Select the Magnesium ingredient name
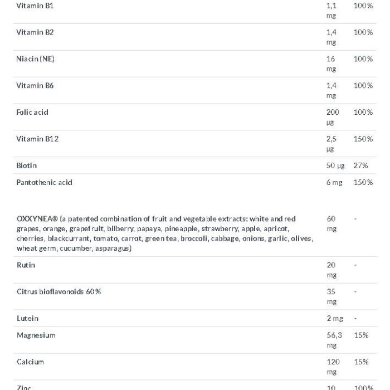This screenshot has width=390, height=390. (x=36, y=335)
